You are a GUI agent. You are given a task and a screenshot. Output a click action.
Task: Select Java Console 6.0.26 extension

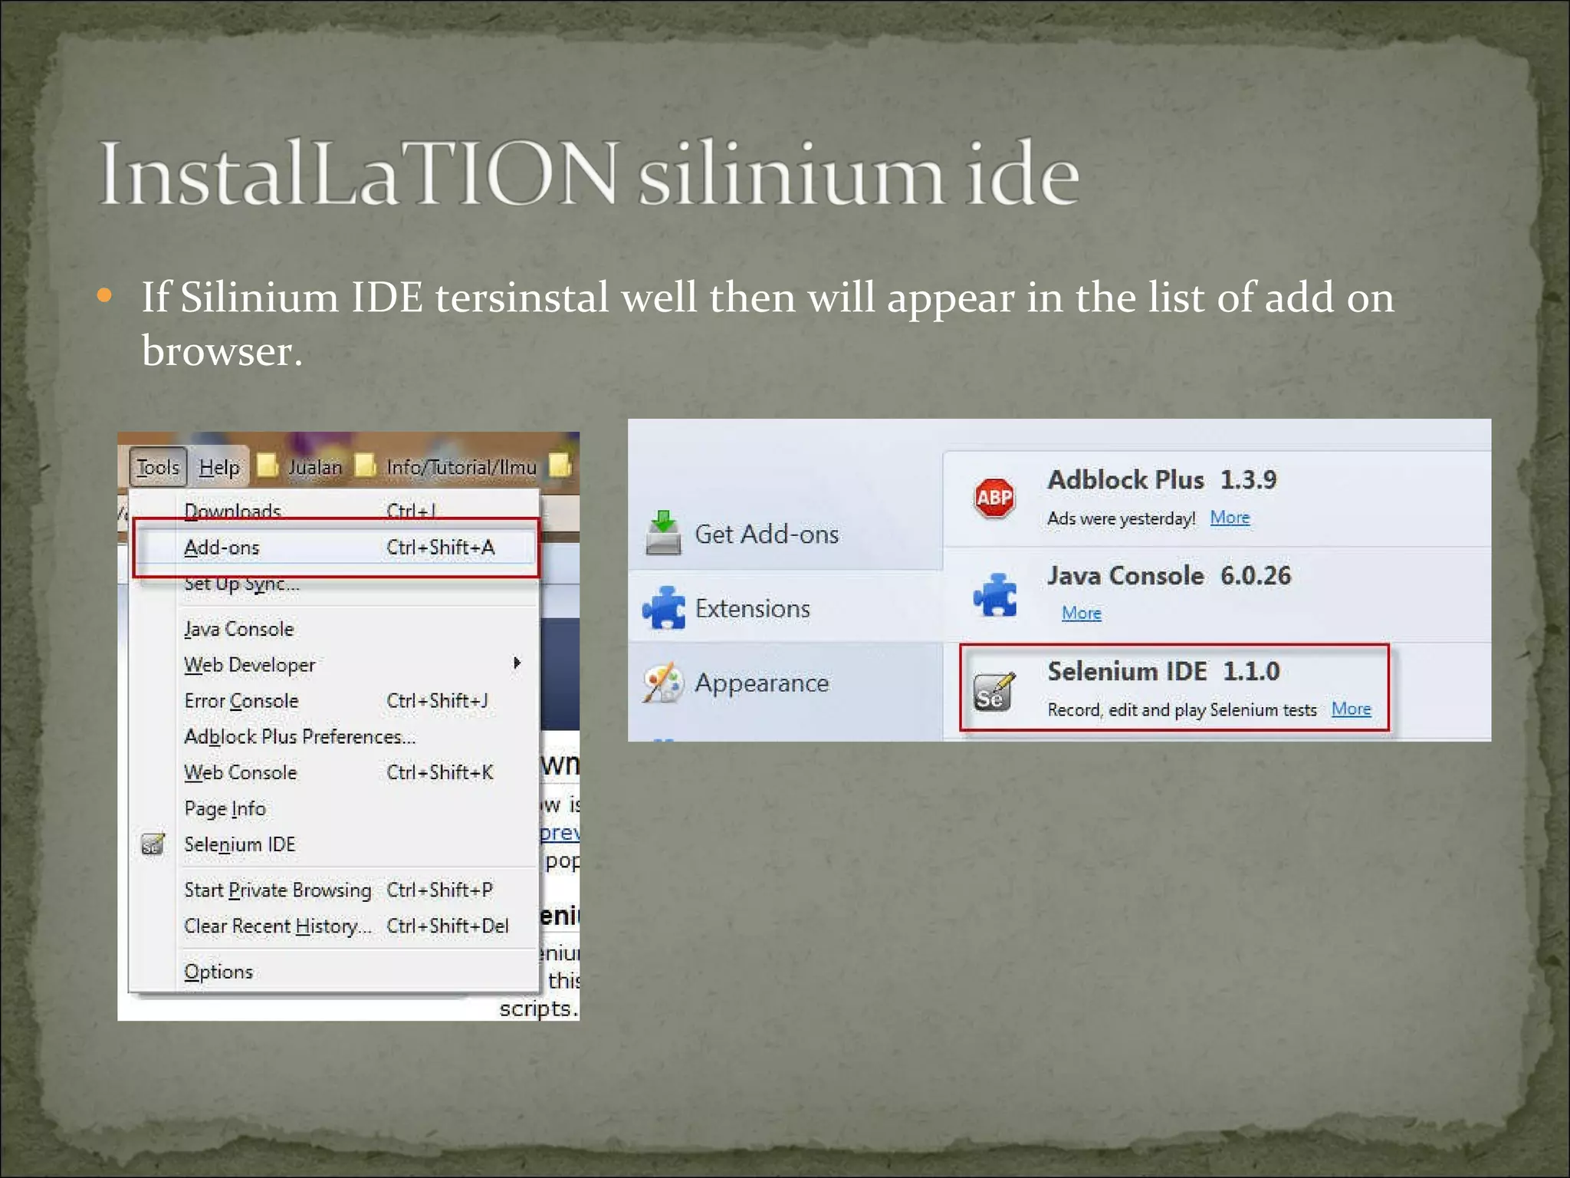click(x=1217, y=594)
